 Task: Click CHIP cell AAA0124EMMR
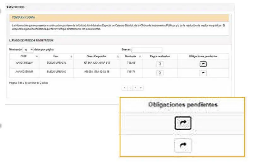(x=24, y=72)
